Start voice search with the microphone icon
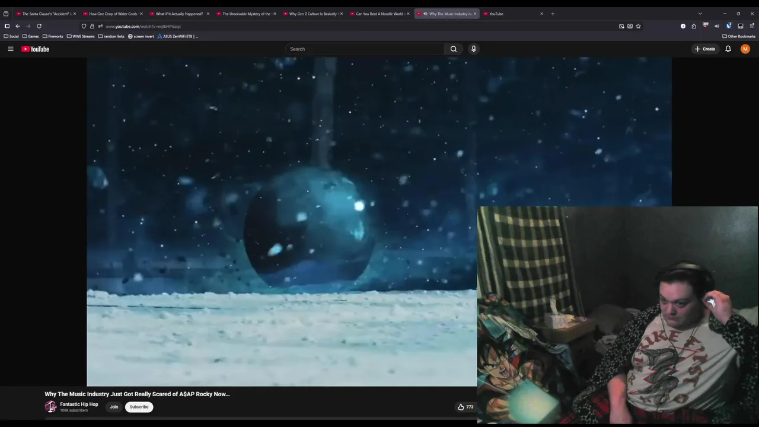 [473, 49]
